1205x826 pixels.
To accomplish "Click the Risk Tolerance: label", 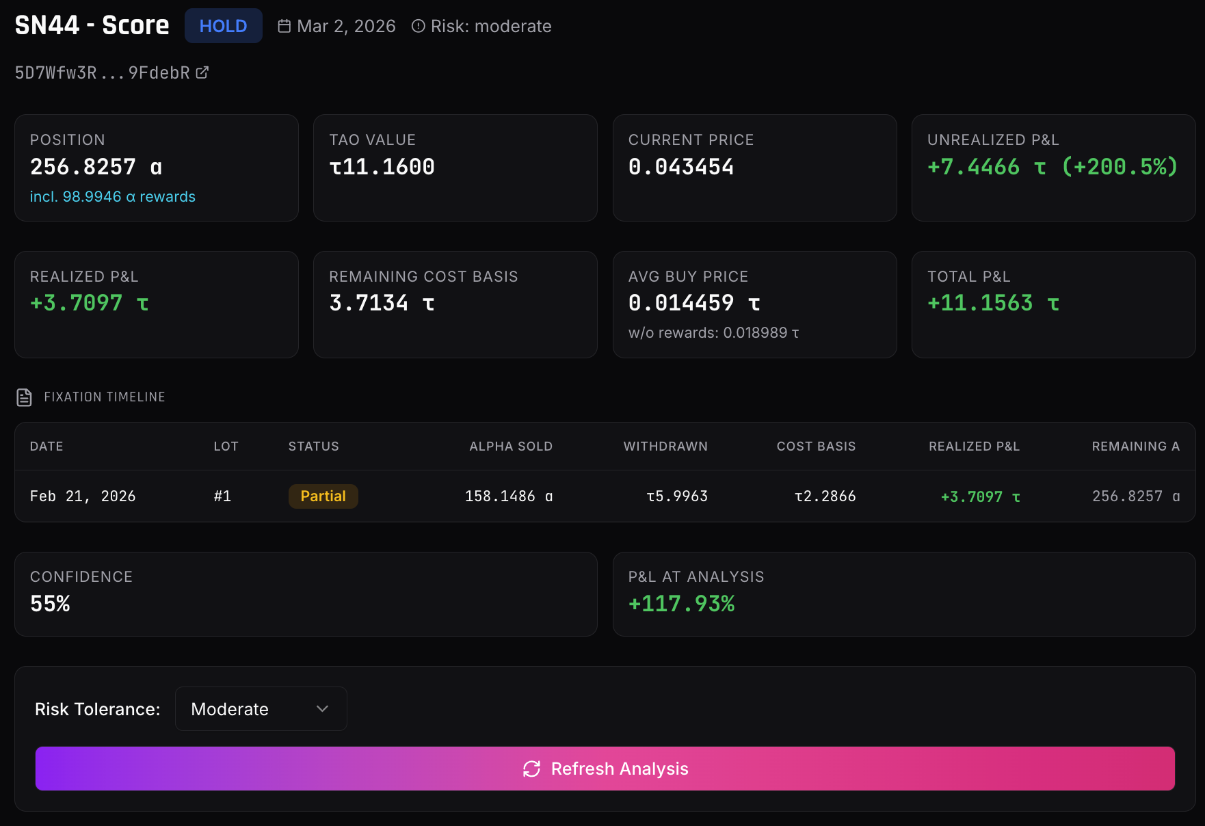I will (x=98, y=709).
